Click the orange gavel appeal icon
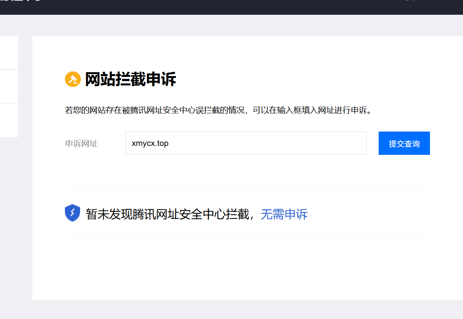The height and width of the screenshot is (319, 463). pos(73,79)
